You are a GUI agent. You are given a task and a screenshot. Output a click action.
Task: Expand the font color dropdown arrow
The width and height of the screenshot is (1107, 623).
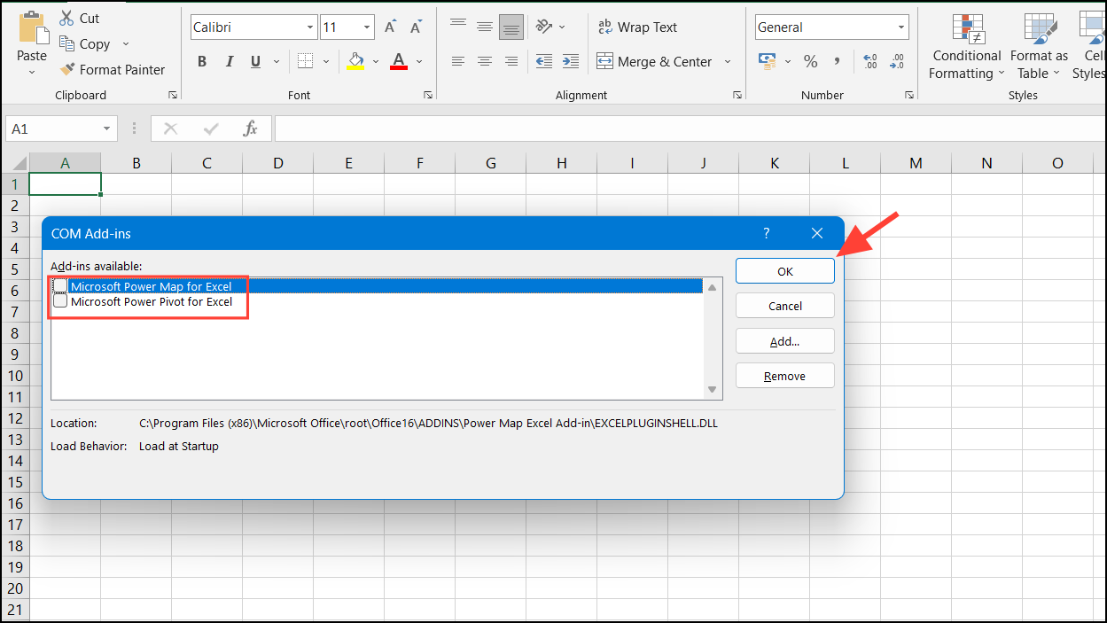[419, 61]
